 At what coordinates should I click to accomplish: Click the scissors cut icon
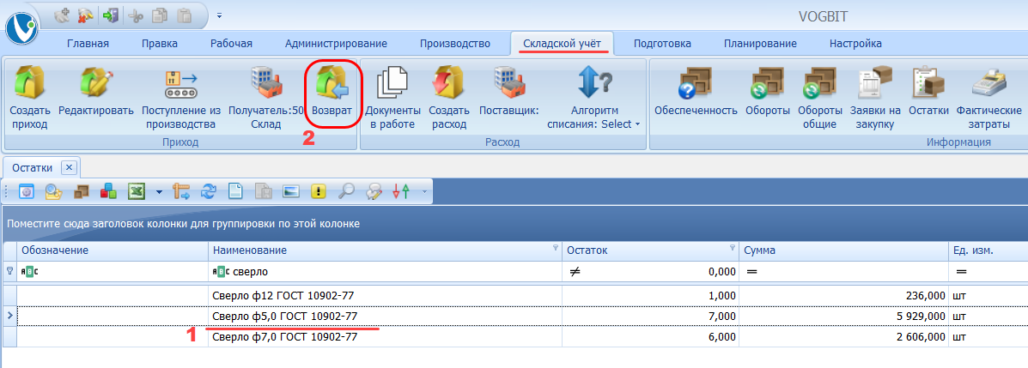pos(136,15)
